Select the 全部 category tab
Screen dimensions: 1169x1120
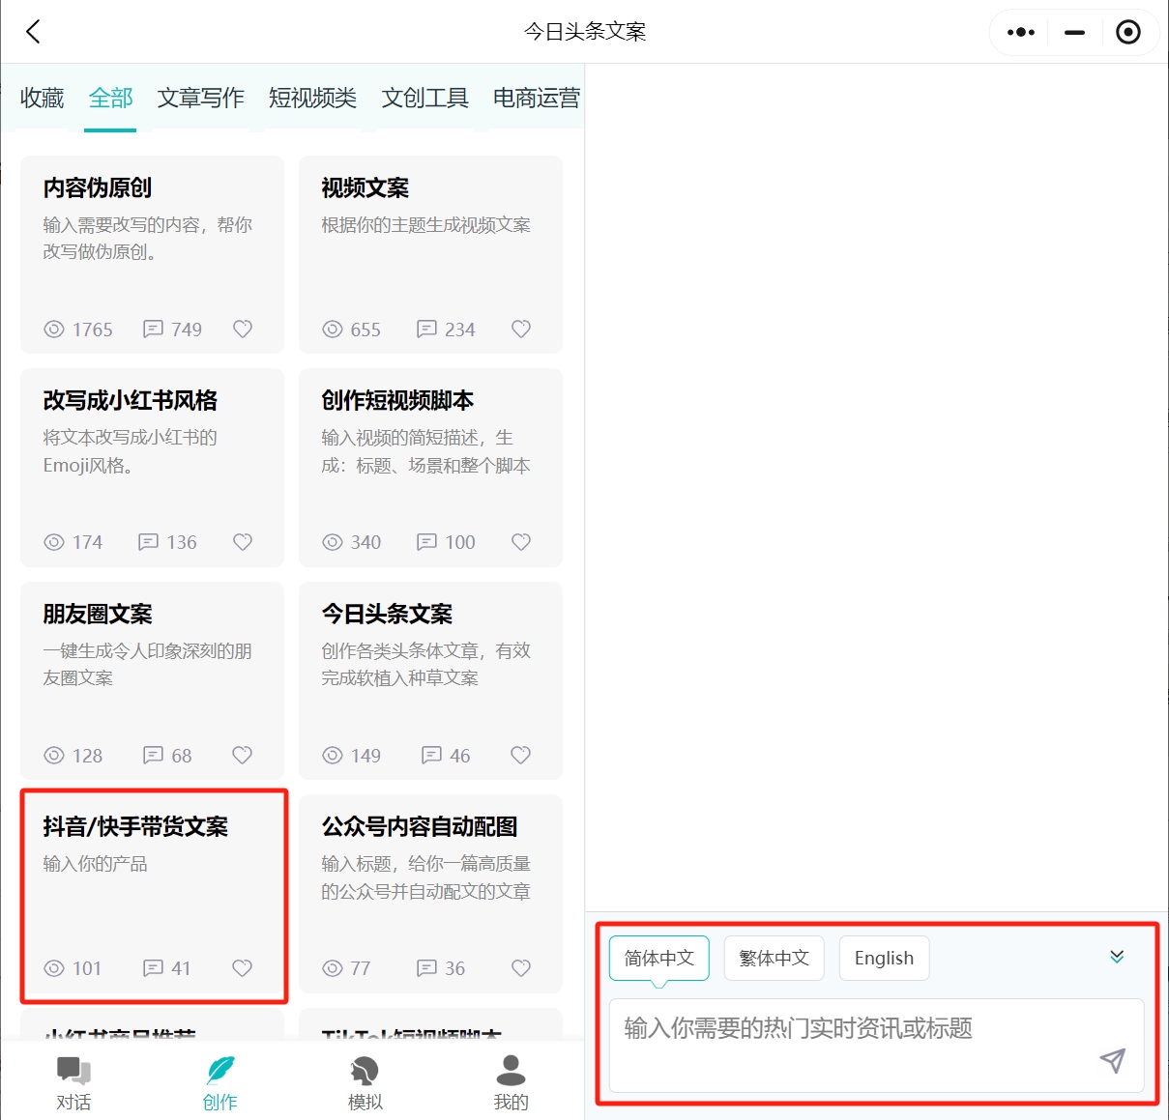[110, 98]
